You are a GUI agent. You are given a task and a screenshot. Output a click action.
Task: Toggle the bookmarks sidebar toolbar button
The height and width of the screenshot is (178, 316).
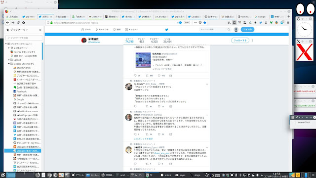pyautogui.click(x=234, y=23)
